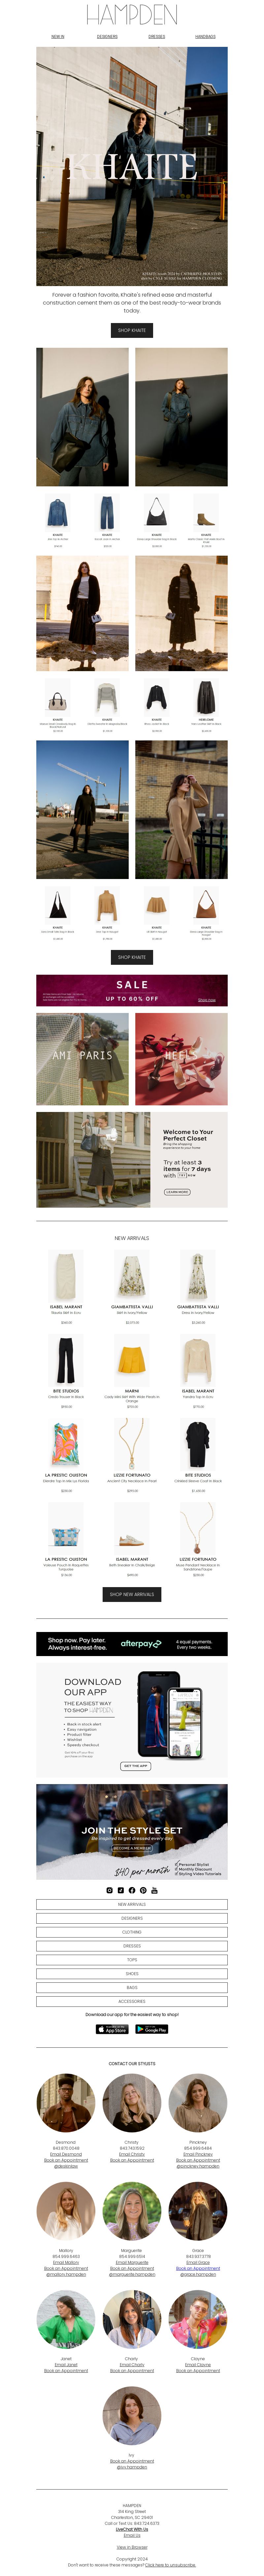Click the HAMPDEN logo header
This screenshot has height=2576, width=264.
coord(132,14)
